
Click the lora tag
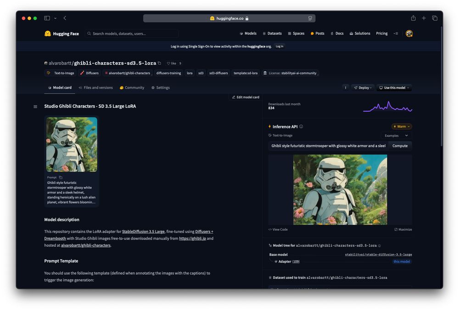pyautogui.click(x=190, y=73)
